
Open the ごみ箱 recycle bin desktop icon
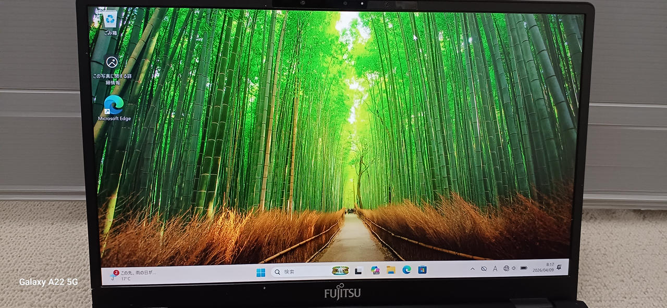110,21
